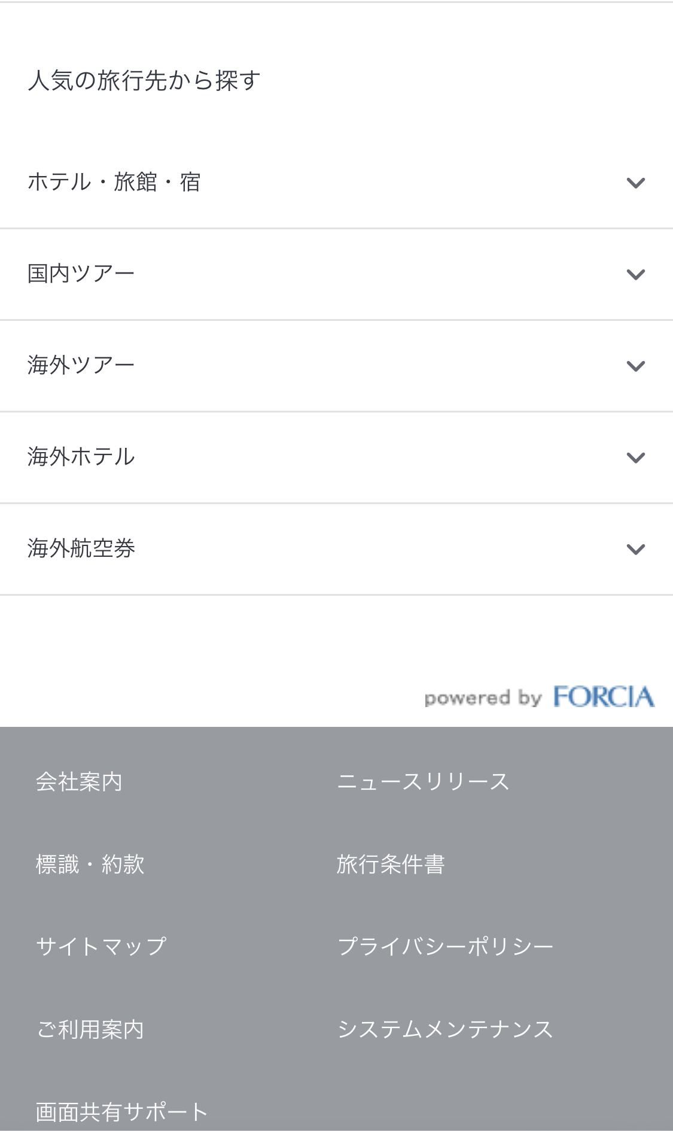
Task: Expand ホテル・旅館・宿 chevron arrow
Action: (635, 183)
